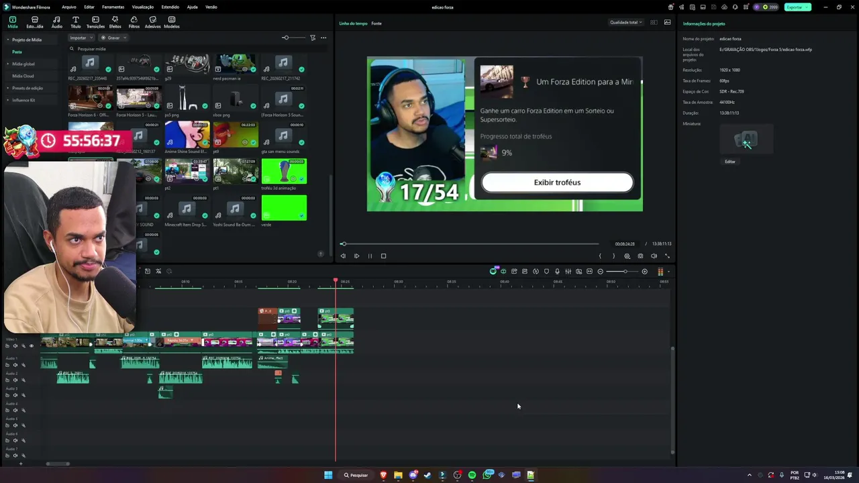Click the mark-out curly bracket icon

point(613,256)
